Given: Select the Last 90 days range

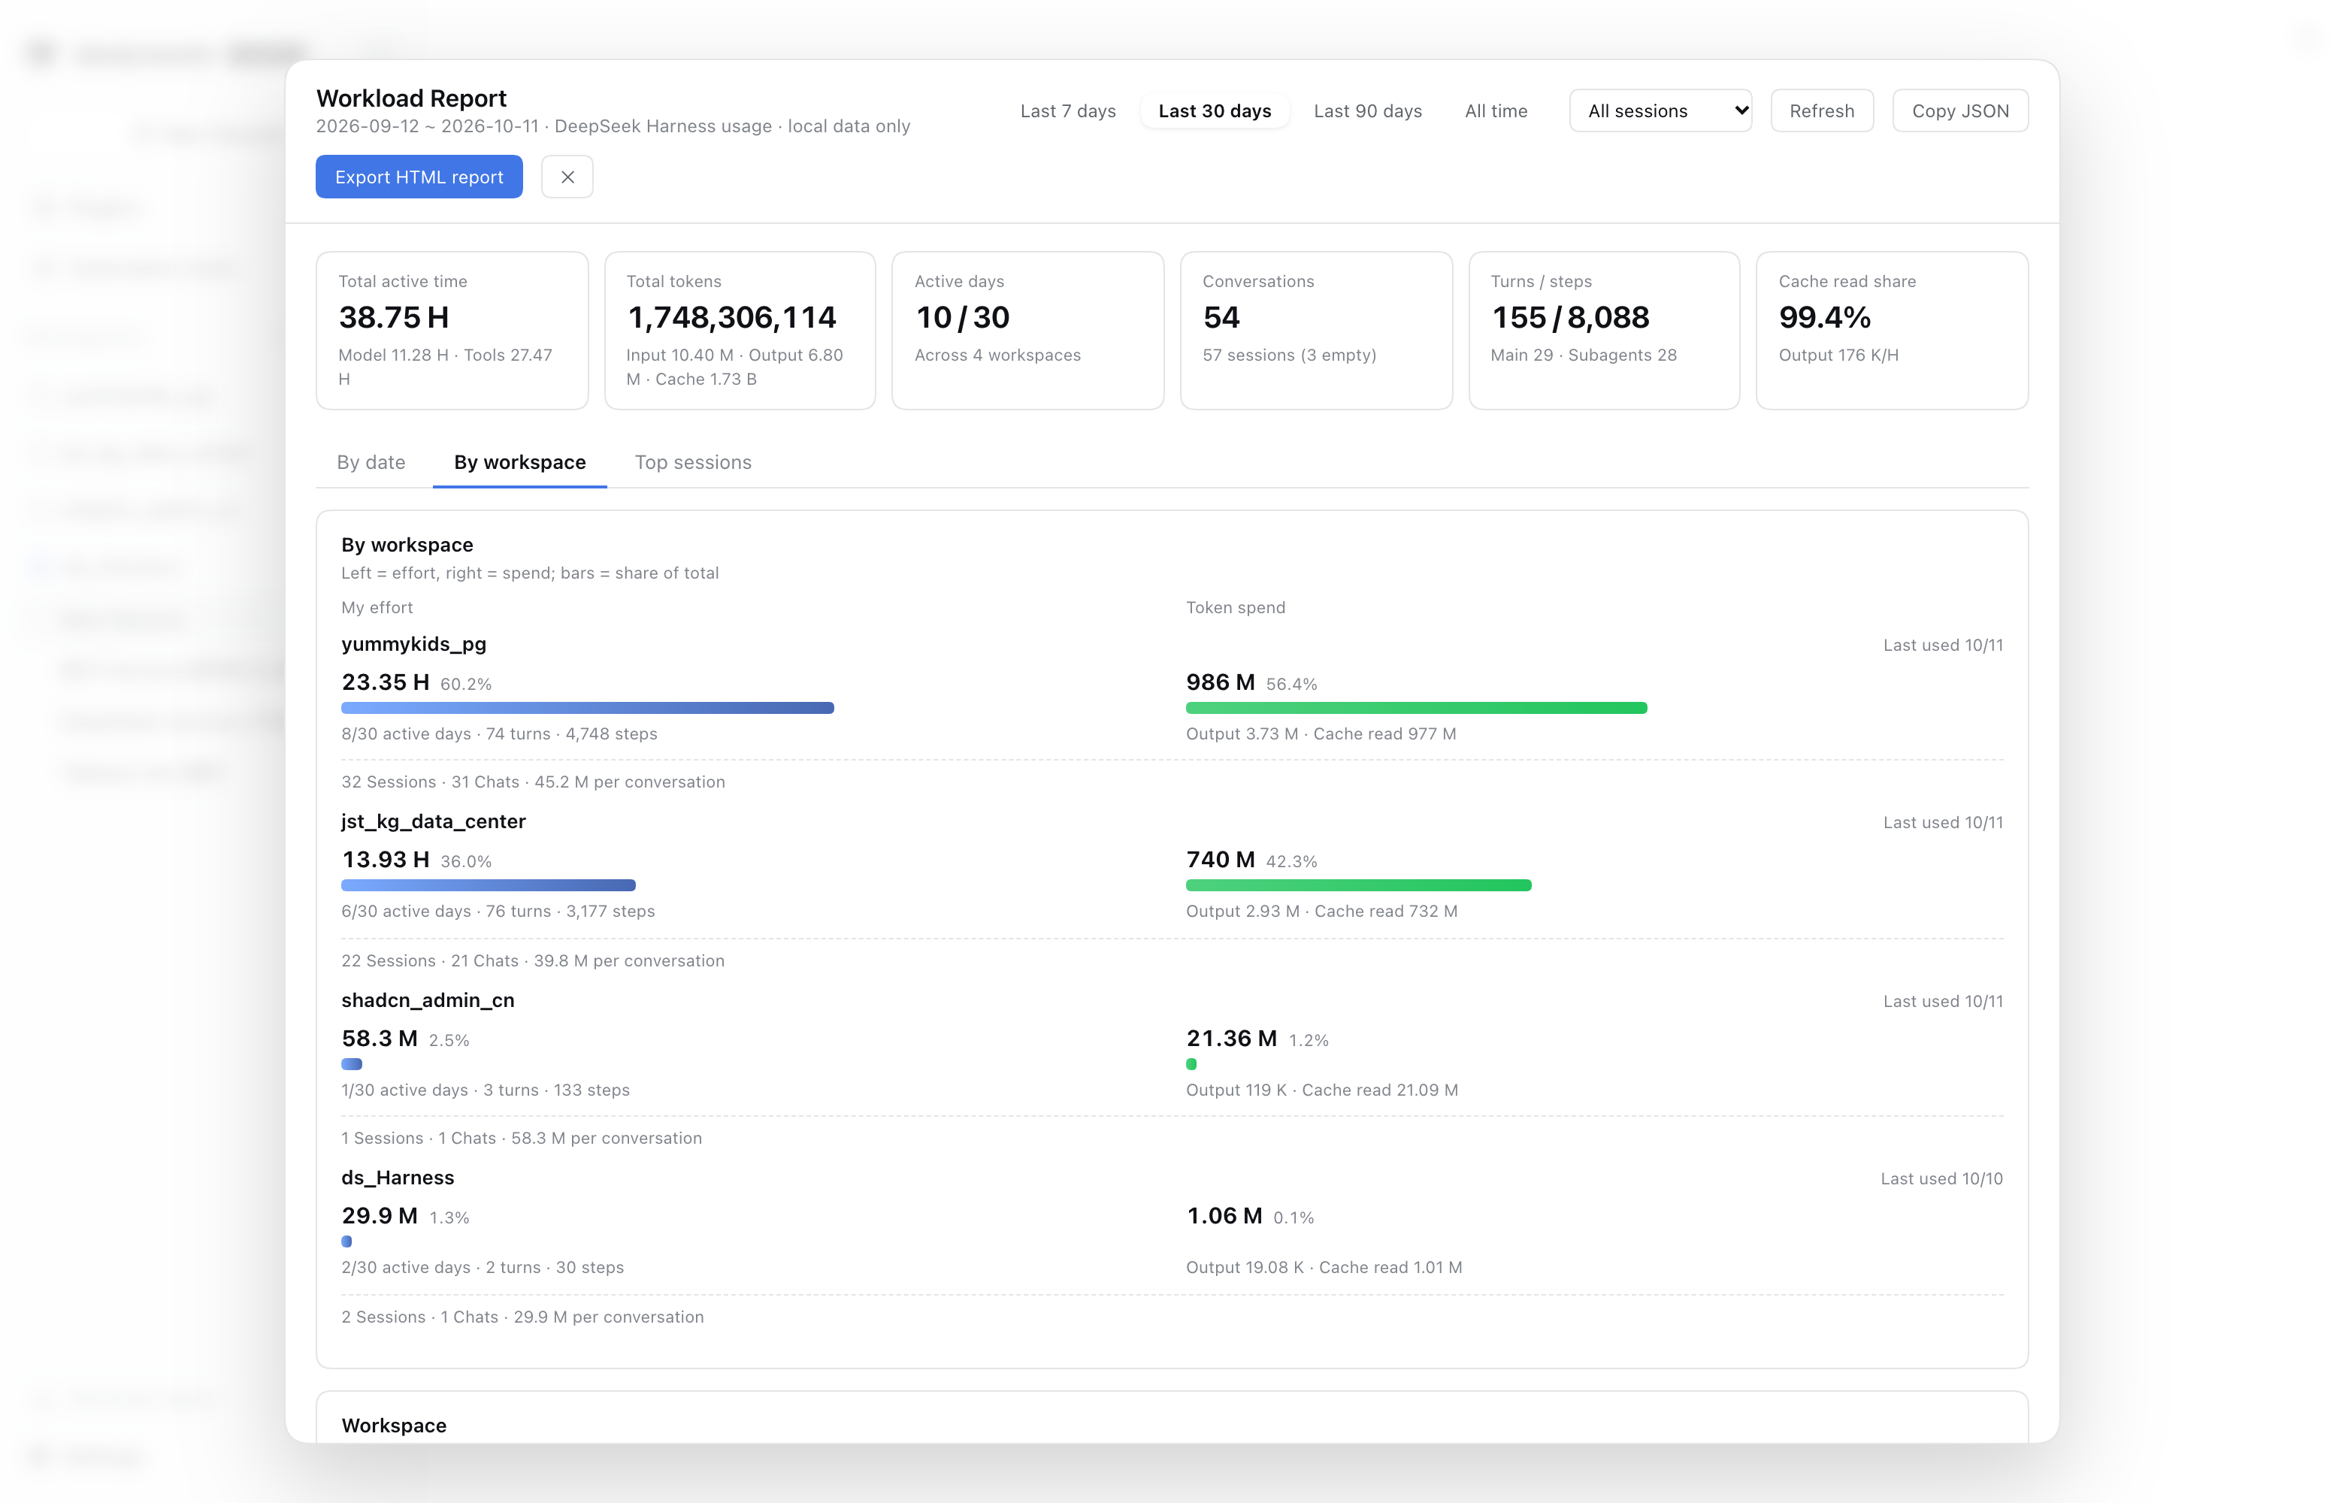Looking at the screenshot, I should (1367, 110).
